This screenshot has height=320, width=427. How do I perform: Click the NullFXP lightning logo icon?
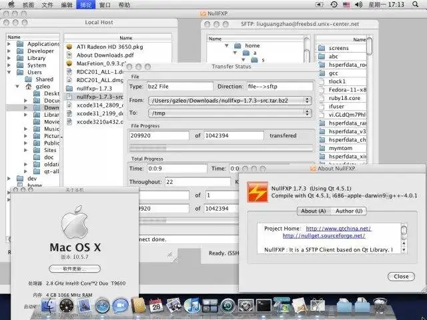(x=258, y=192)
